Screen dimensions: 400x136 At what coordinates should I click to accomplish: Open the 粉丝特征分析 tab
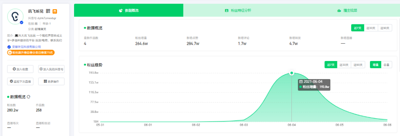[x=238, y=10]
